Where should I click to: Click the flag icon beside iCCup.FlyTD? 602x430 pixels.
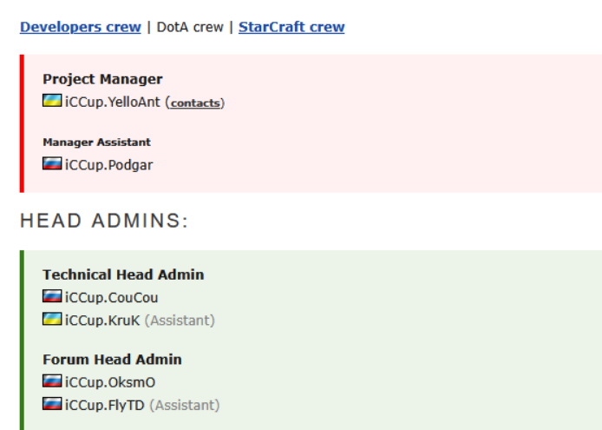(x=52, y=404)
